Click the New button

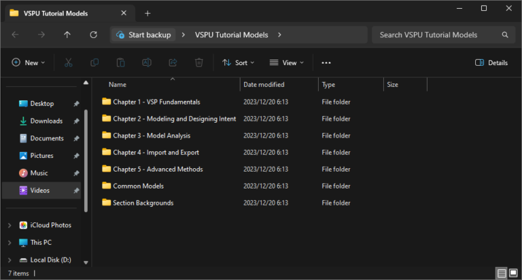tap(29, 62)
